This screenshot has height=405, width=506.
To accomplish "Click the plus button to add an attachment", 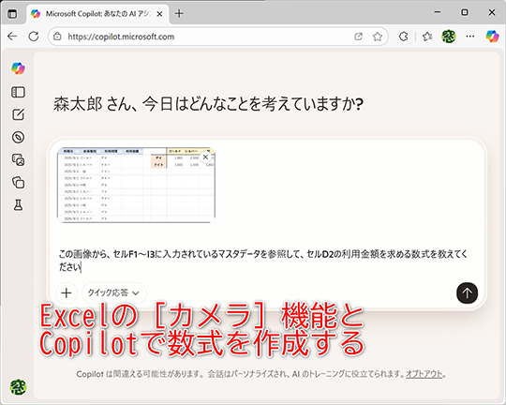I will (x=67, y=292).
